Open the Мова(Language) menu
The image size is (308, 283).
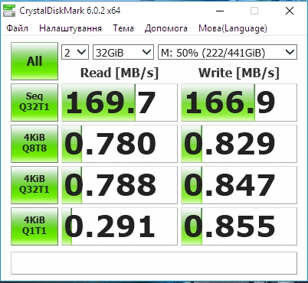233,28
